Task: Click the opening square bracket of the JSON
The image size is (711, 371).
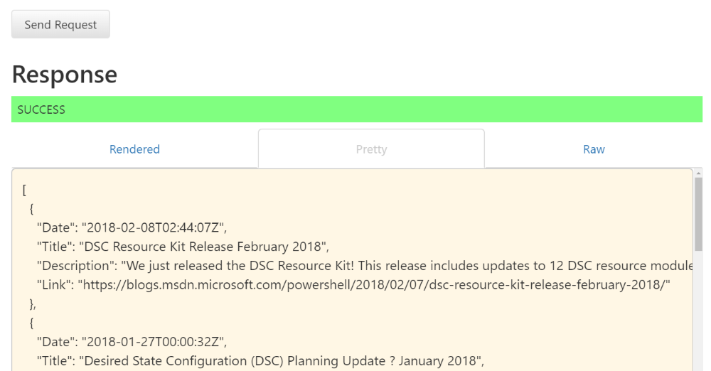Action: click(25, 190)
